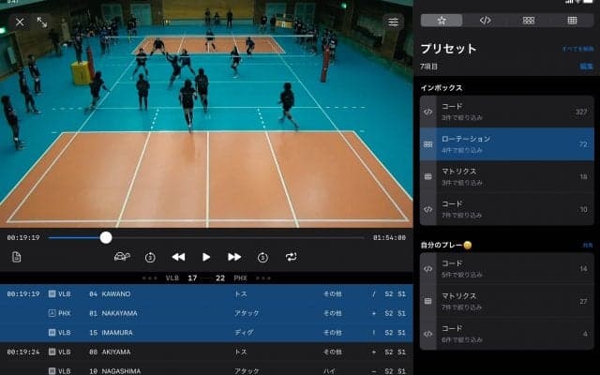Toggle slow-motion turtle icon

(122, 257)
